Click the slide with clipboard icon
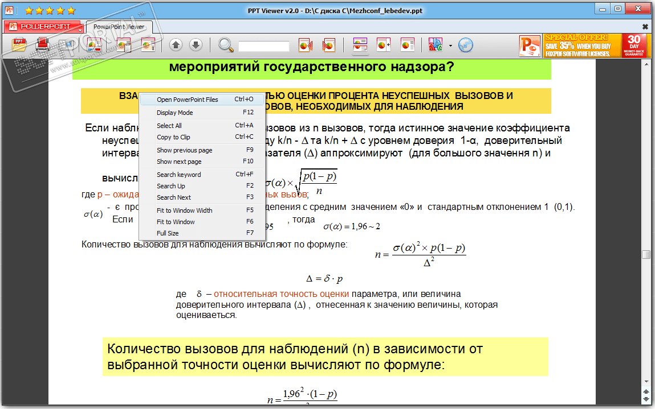The image size is (655, 409). (x=124, y=44)
